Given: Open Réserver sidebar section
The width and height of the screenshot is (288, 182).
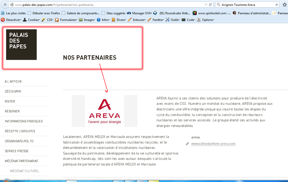Looking at the screenshot, I should pyautogui.click(x=12, y=111).
